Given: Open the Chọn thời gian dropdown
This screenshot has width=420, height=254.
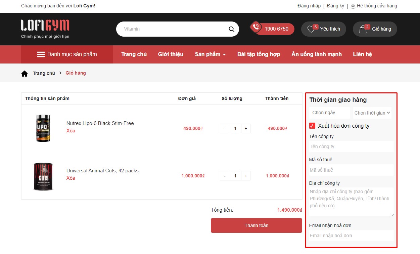Looking at the screenshot, I should 372,113.
